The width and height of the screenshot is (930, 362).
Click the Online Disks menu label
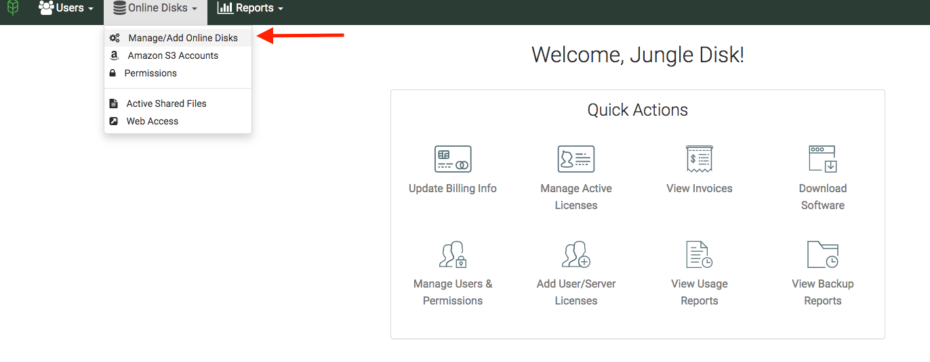point(158,8)
